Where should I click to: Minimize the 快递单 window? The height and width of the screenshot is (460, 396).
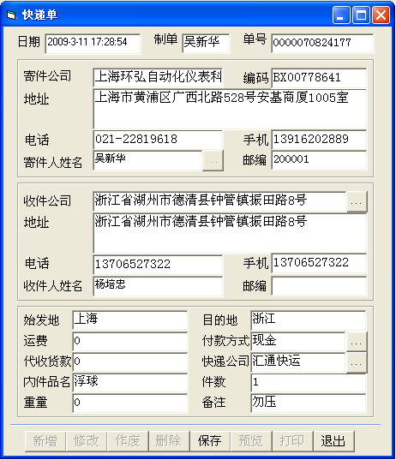(x=341, y=15)
